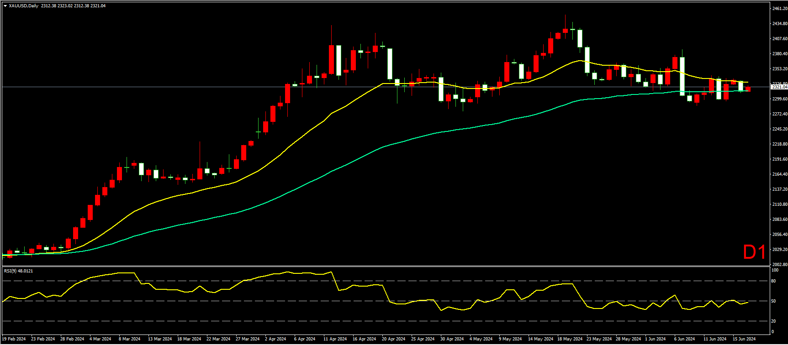Select the 19 Feb 2024 date label

[x=14, y=339]
